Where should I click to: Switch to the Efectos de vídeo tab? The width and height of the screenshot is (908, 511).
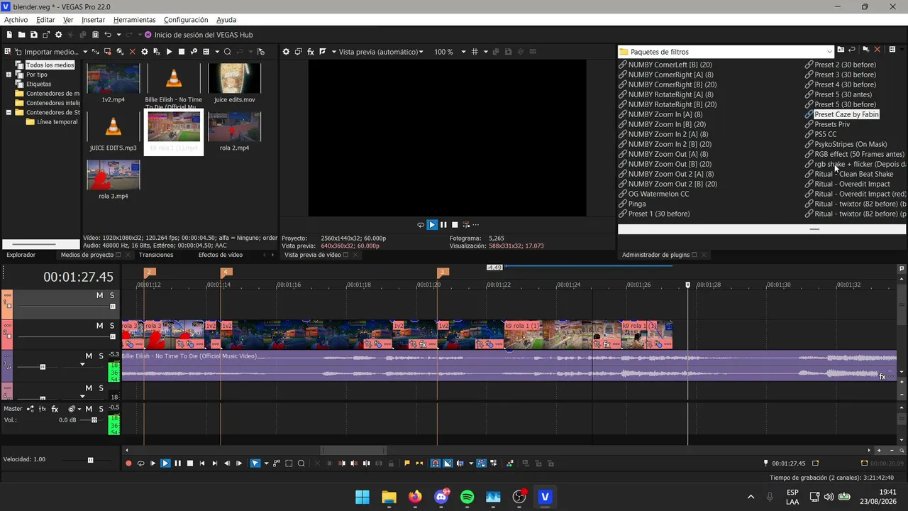click(x=221, y=255)
